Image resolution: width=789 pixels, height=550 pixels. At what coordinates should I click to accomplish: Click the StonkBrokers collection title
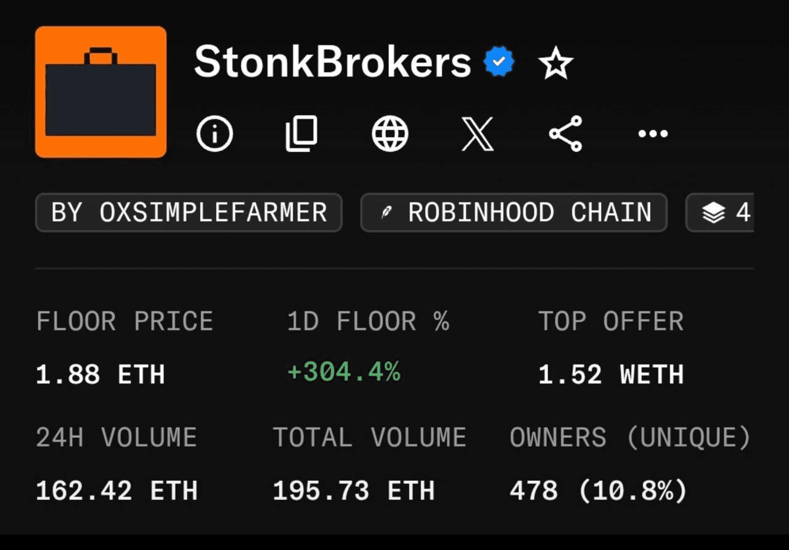[x=333, y=62]
